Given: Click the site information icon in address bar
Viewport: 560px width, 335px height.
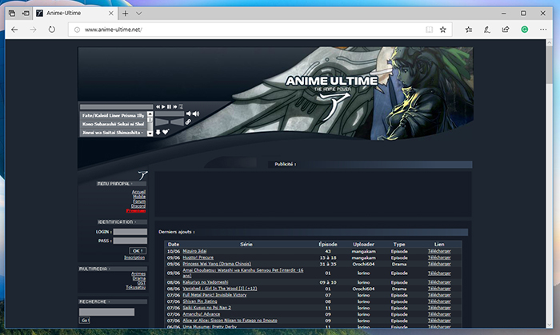Looking at the screenshot, I should point(77,30).
